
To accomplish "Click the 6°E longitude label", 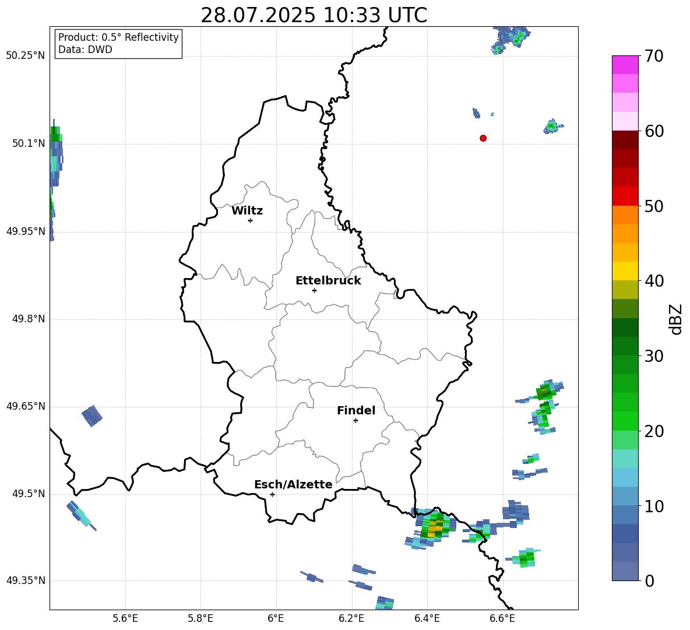I will [276, 618].
